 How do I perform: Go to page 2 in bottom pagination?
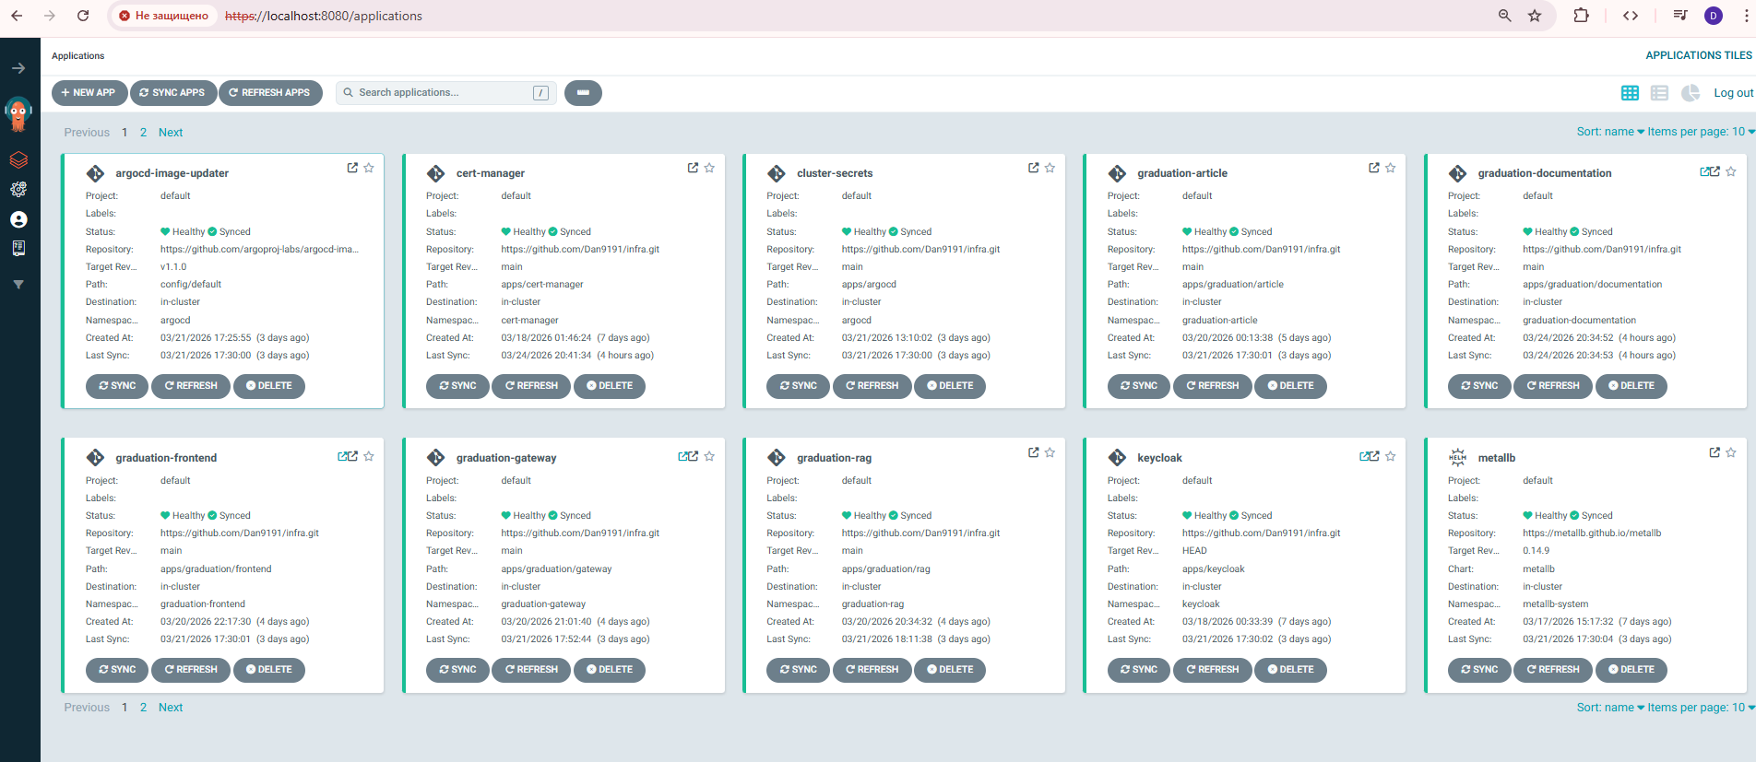(143, 708)
